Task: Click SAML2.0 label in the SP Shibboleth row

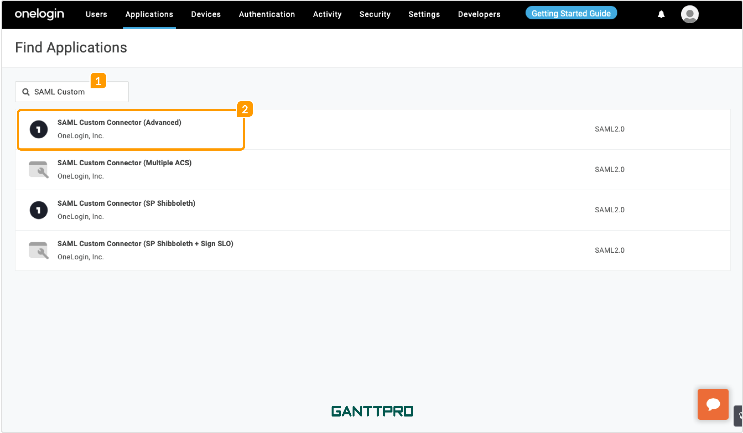Action: click(609, 210)
